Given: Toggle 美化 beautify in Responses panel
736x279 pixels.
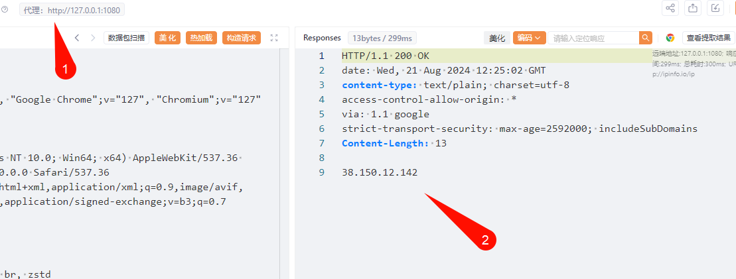Looking at the screenshot, I should [497, 38].
